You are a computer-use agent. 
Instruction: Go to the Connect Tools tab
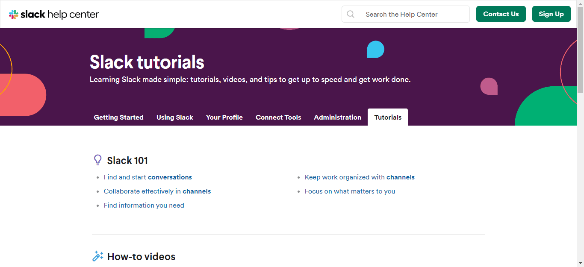pyautogui.click(x=278, y=117)
